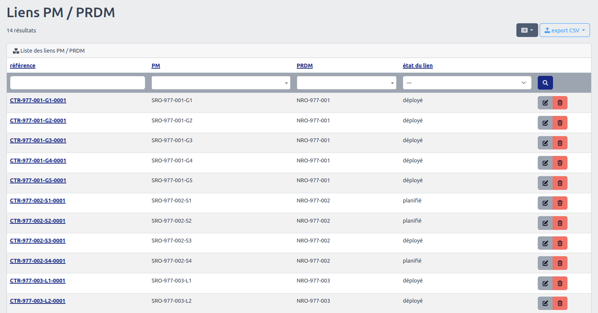
Task: Delete the CTR-977-002-S1-0001 row
Action: coord(560,203)
